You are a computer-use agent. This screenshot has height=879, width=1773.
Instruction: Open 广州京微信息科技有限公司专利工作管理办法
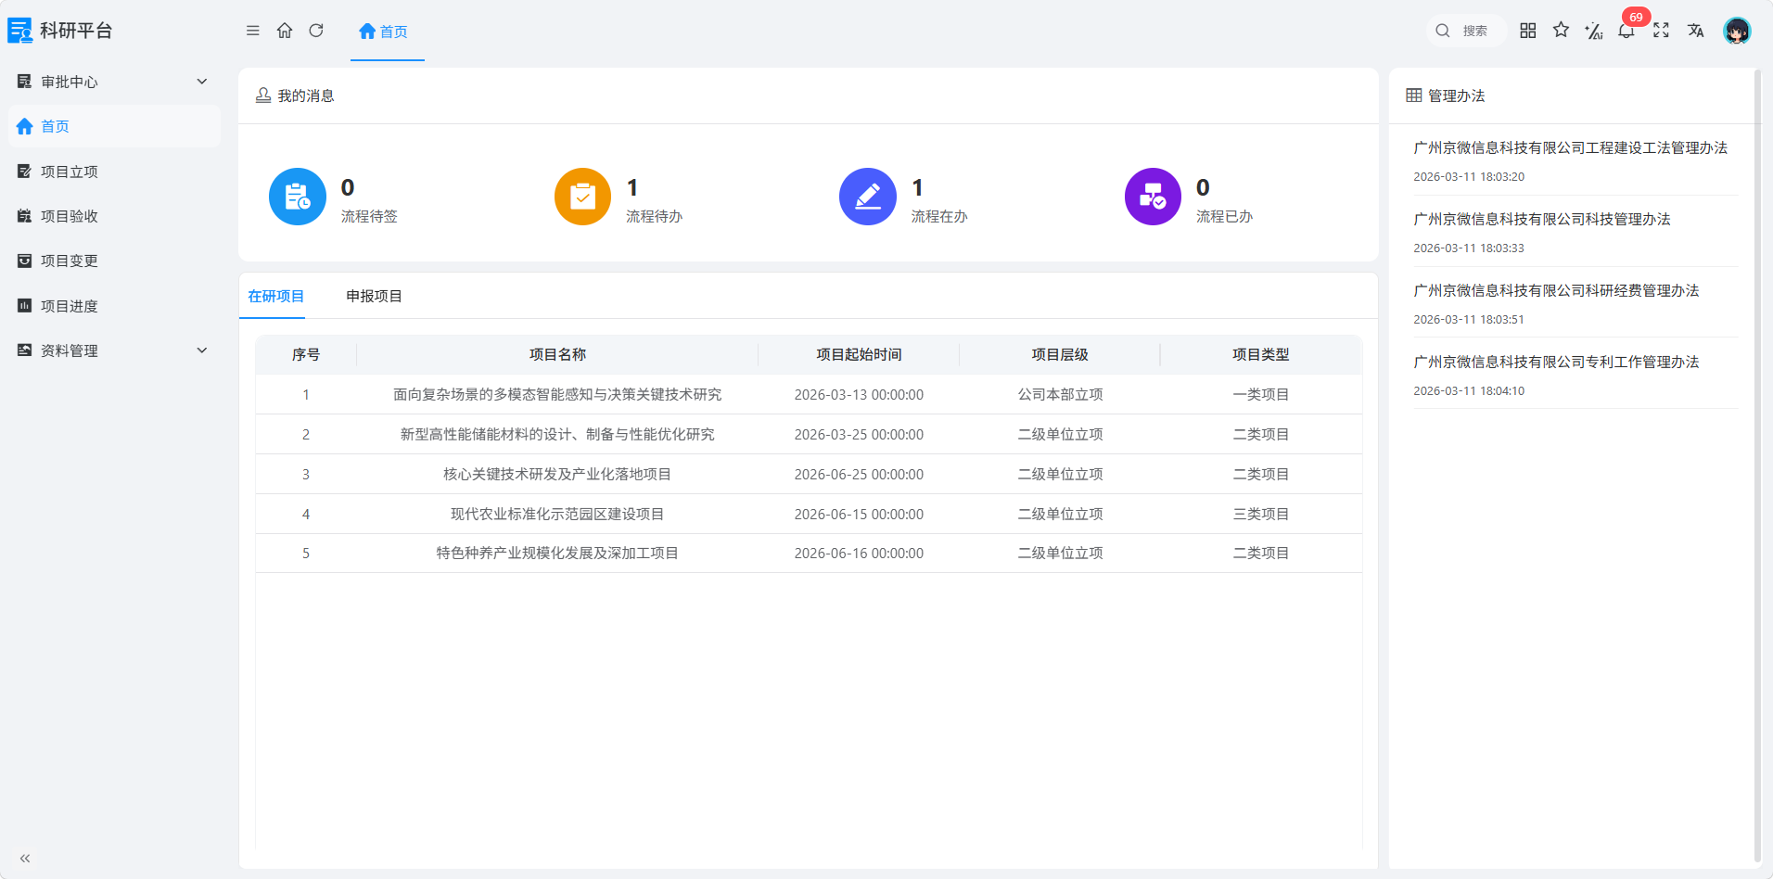coord(1556,362)
